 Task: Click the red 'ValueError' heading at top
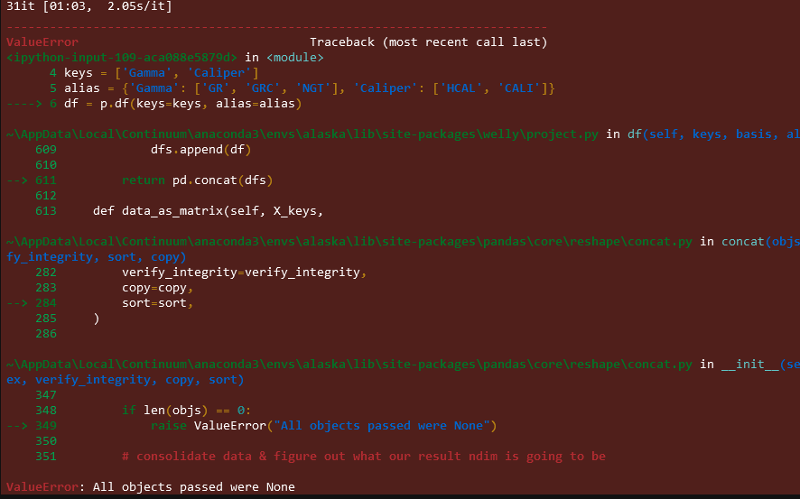point(42,42)
